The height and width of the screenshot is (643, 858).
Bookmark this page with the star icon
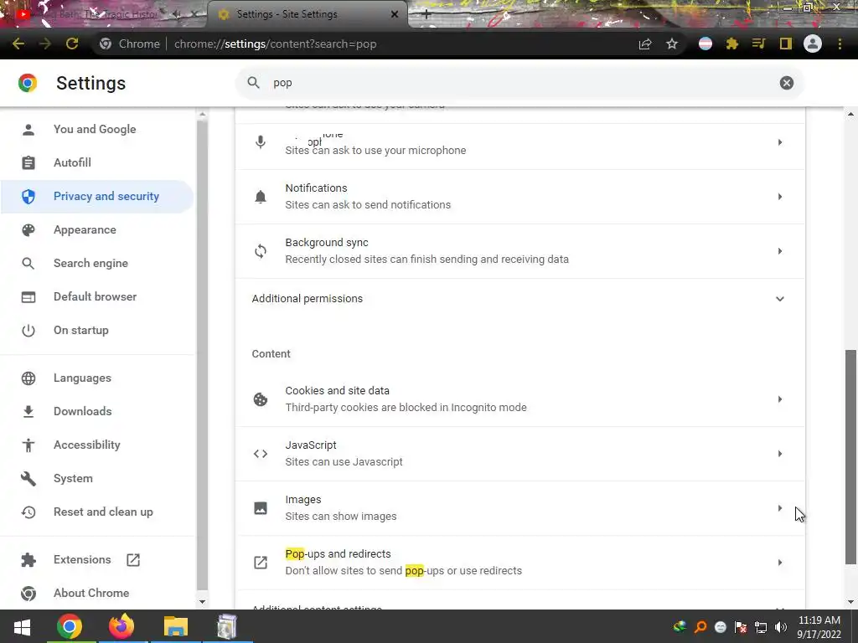[x=672, y=44]
